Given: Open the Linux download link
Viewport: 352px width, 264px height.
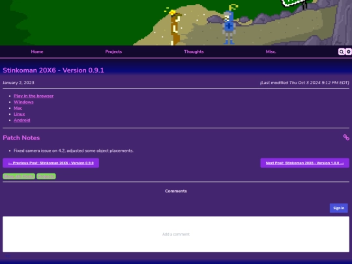Looking at the screenshot, I should coord(20,114).
